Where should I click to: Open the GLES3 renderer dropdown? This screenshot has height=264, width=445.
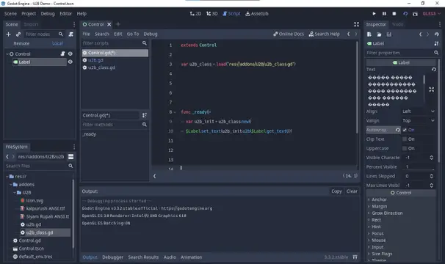431,14
